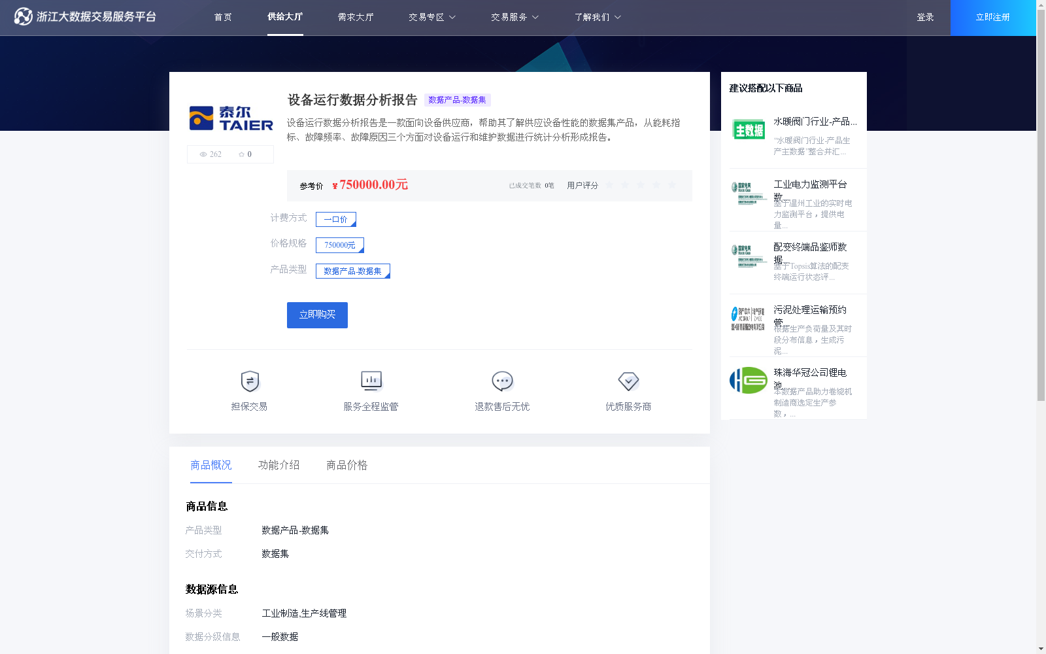Click the star favorite icon
The width and height of the screenshot is (1046, 654).
coord(241,154)
